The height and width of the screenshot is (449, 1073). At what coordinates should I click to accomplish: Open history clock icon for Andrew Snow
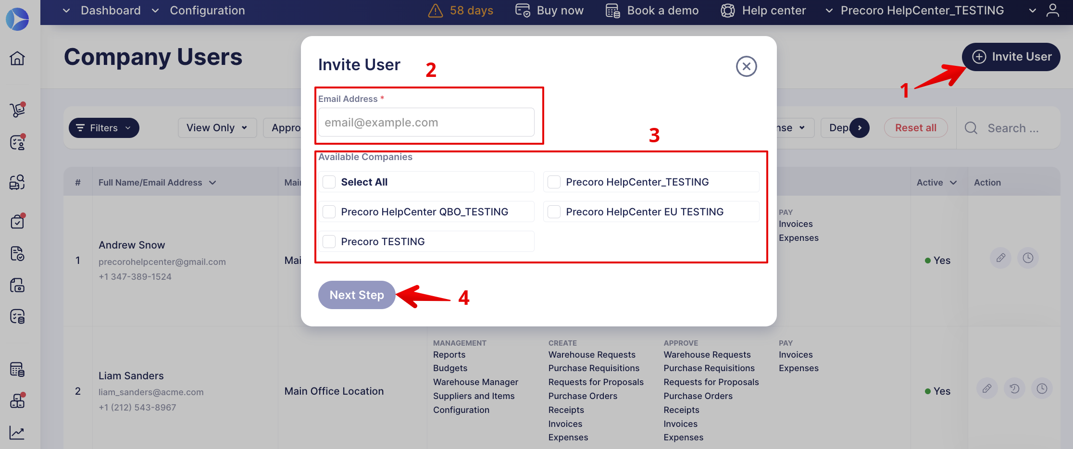pos(1028,258)
